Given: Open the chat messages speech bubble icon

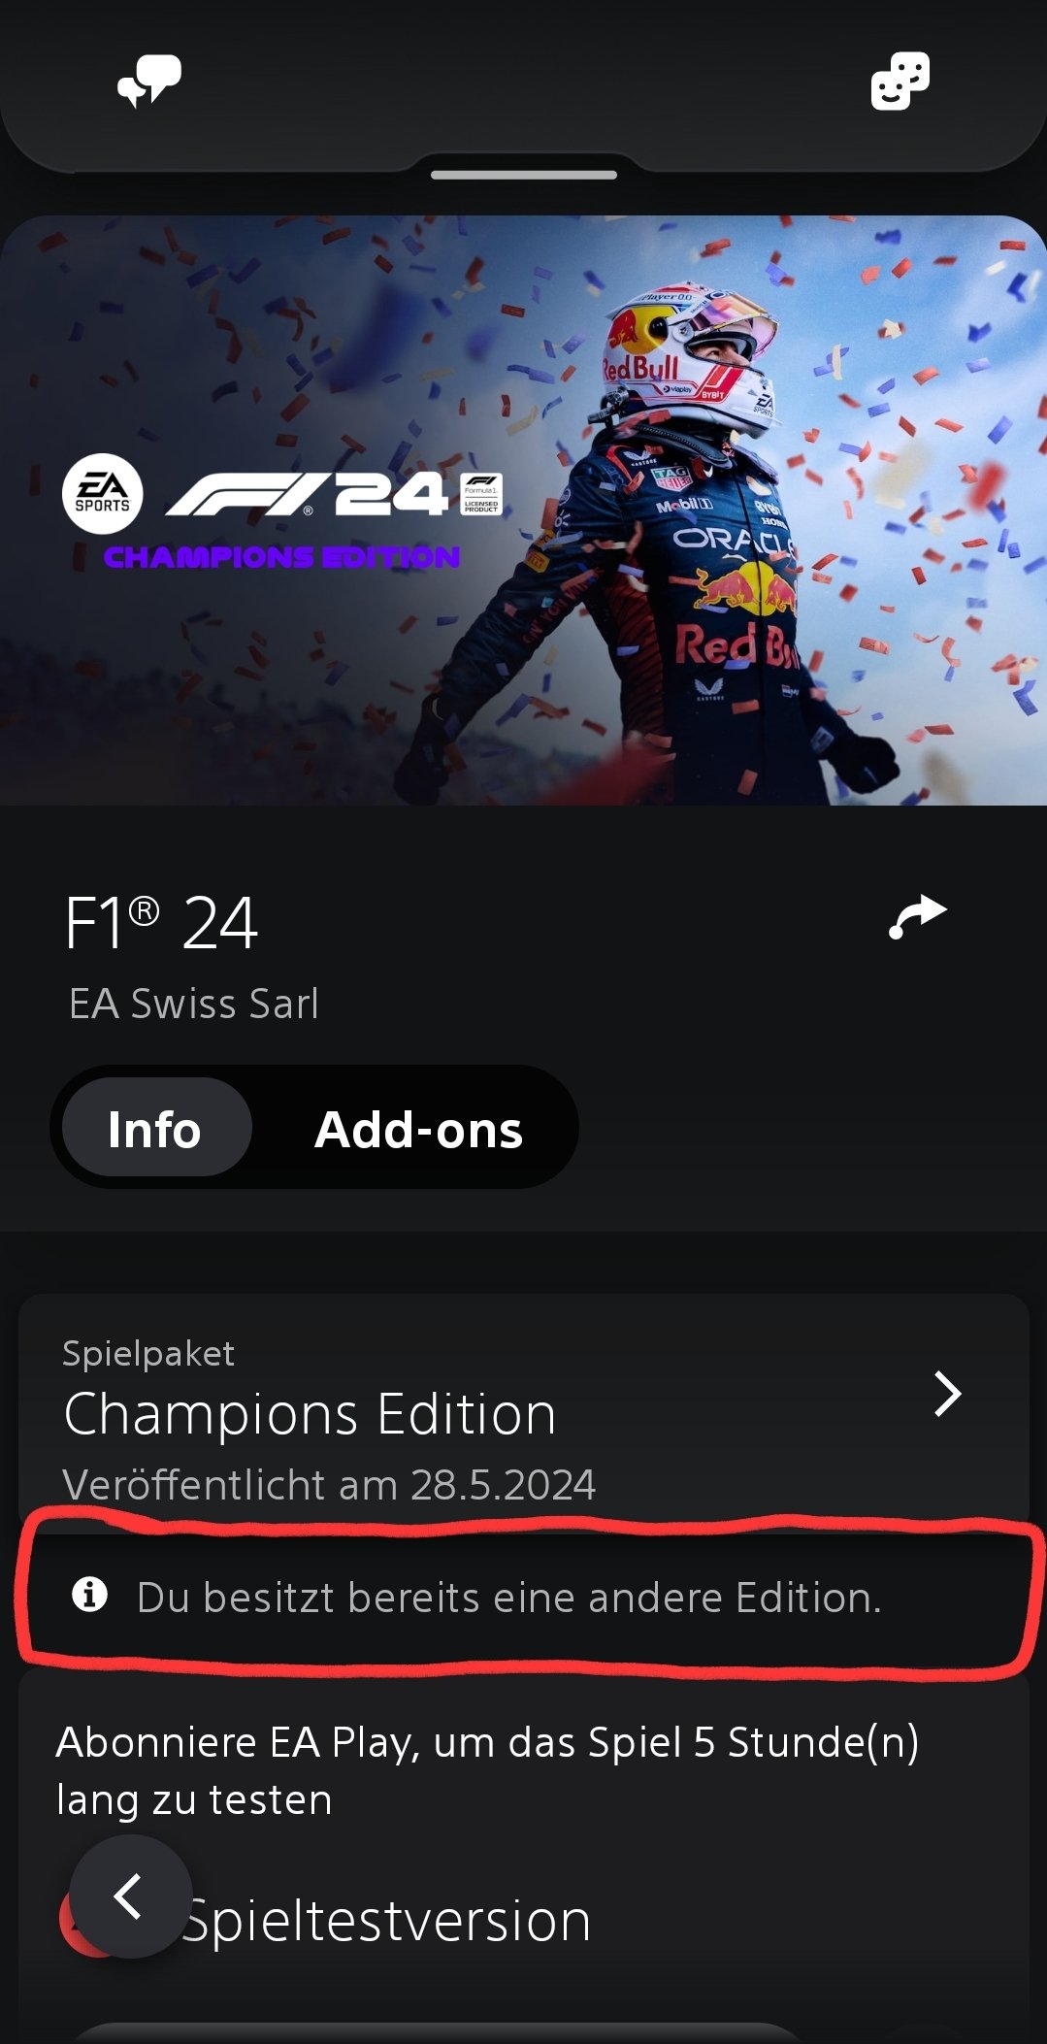Looking at the screenshot, I should [x=149, y=82].
